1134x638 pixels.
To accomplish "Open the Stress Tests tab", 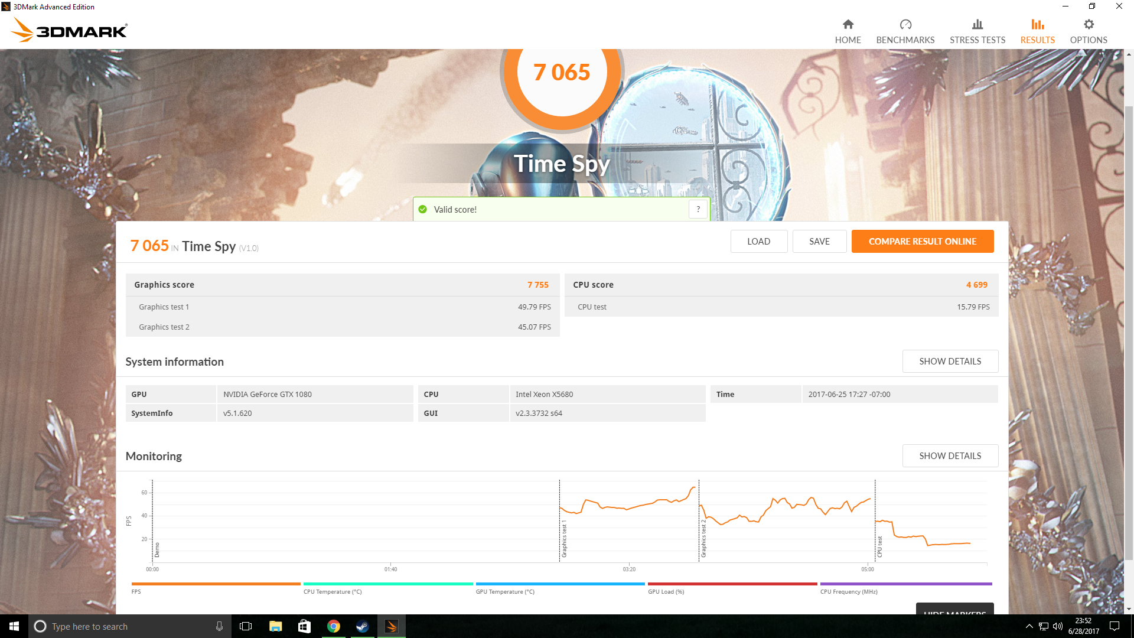I will click(x=977, y=31).
